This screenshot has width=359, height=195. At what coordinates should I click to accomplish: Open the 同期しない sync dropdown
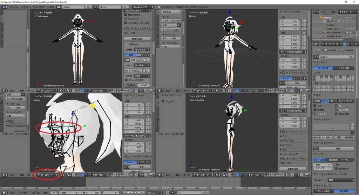pyautogui.click(x=155, y=193)
